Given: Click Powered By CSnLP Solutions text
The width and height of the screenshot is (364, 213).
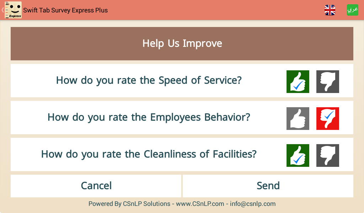Looking at the screenshot, I should click(x=129, y=204).
